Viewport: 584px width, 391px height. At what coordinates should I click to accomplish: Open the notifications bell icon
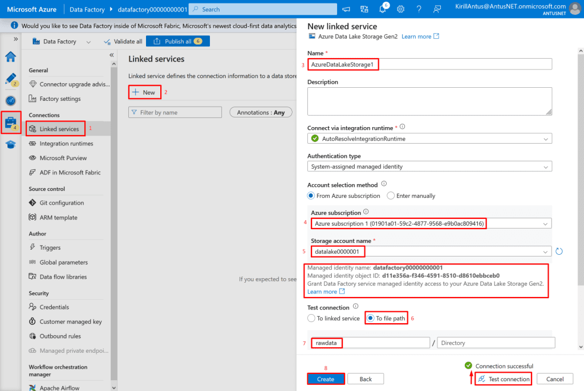383,9
